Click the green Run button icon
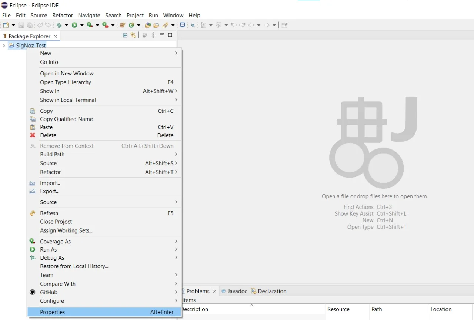This screenshot has height=320, width=474. pyautogui.click(x=74, y=25)
